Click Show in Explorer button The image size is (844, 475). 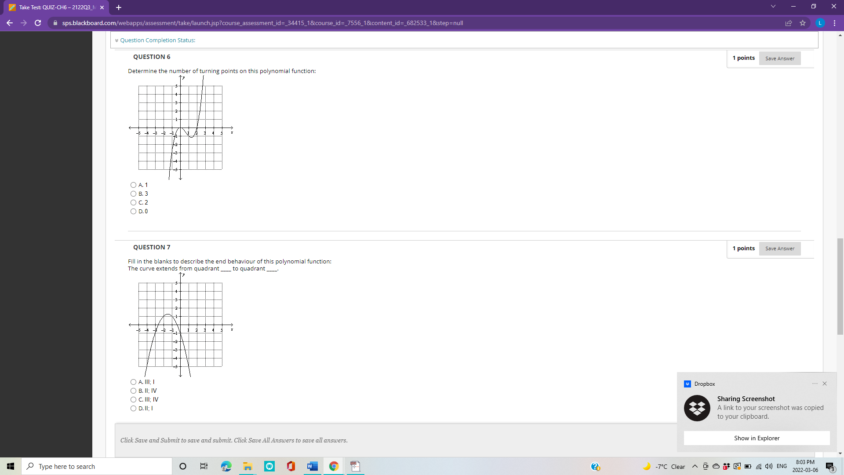pyautogui.click(x=756, y=438)
